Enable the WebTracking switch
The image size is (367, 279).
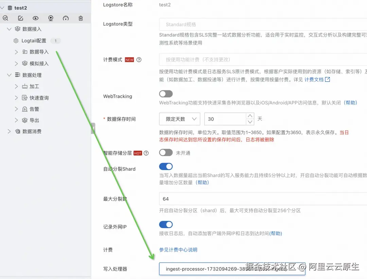tap(166, 94)
